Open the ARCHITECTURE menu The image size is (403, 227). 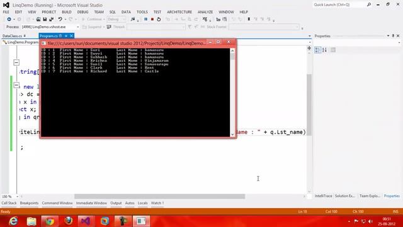tap(179, 12)
